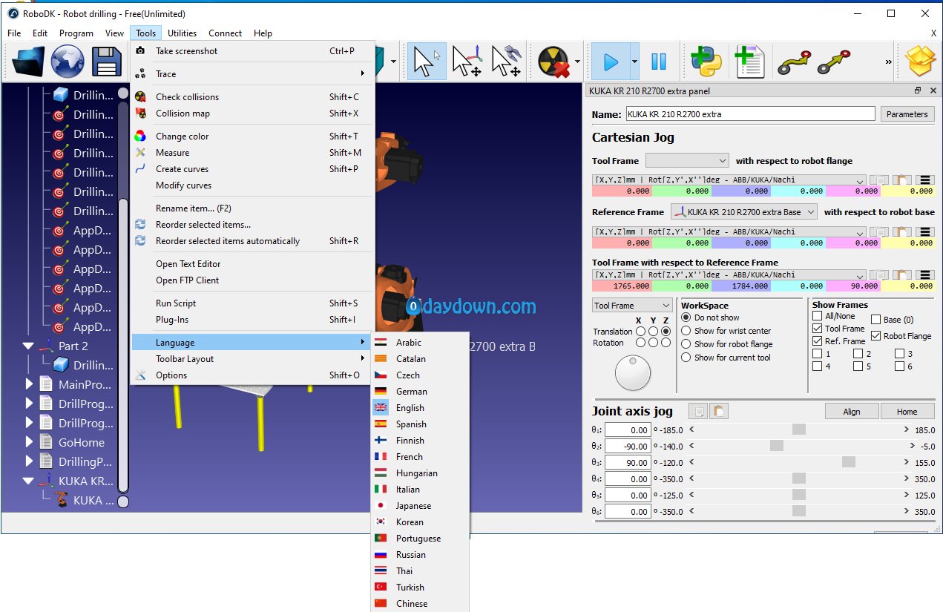Click the Parameters button
The image size is (943, 612).
click(907, 114)
